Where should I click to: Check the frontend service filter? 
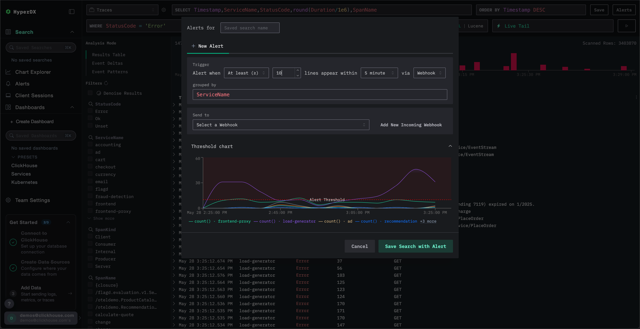[x=90, y=204]
